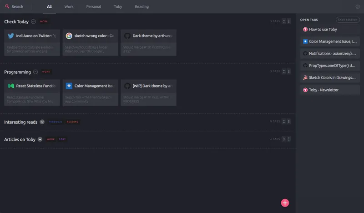This screenshot has width=364, height=213.
Task: Switch to the All tab
Action: 49,7
